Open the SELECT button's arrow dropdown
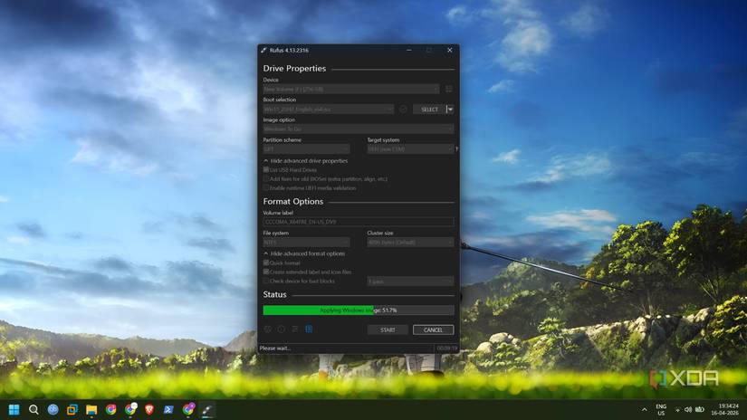Viewport: 747px width, 420px height. [450, 109]
